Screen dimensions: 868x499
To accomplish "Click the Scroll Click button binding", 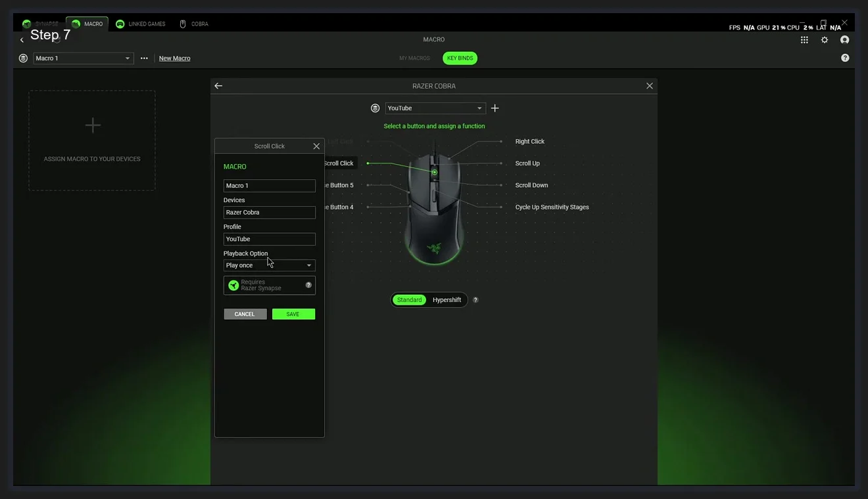I will [x=339, y=163].
